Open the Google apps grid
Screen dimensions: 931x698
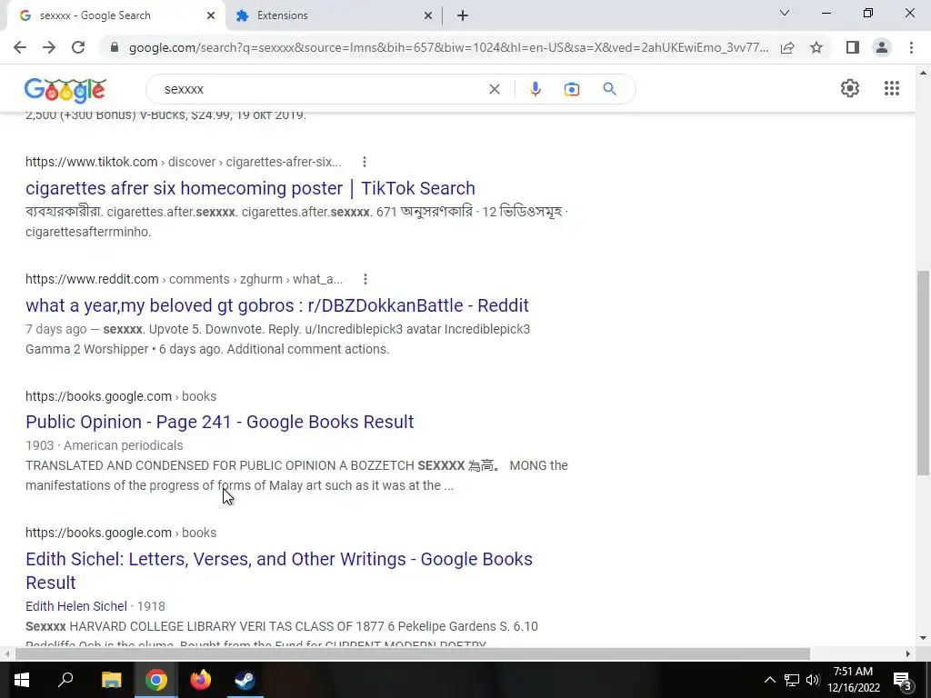[x=891, y=88]
